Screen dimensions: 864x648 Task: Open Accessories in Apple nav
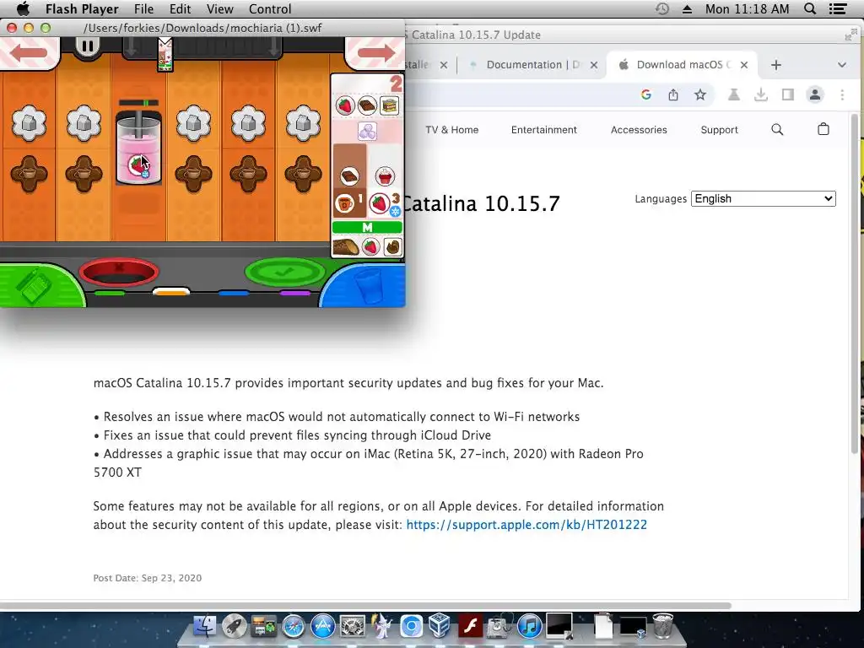639,130
